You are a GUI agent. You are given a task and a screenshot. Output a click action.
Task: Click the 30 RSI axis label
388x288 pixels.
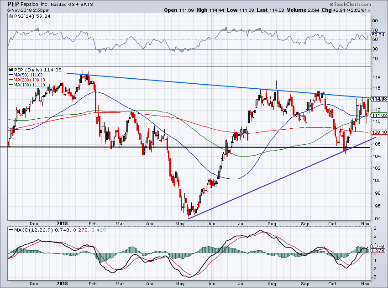pyautogui.click(x=375, y=49)
